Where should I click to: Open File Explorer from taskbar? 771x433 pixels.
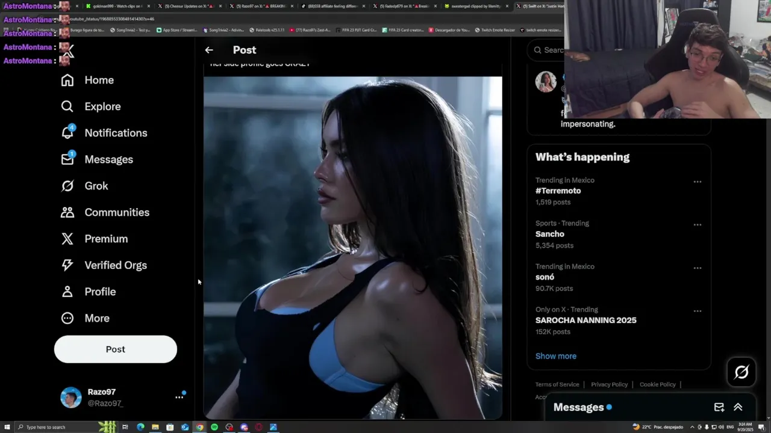155,427
